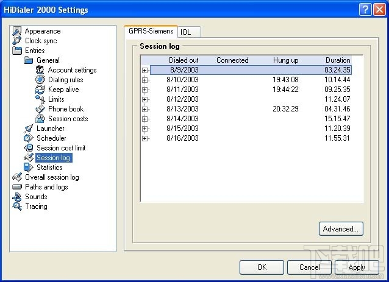Click the Tracing magnifier icon
Screen dimensions: 389x282
coord(17,206)
